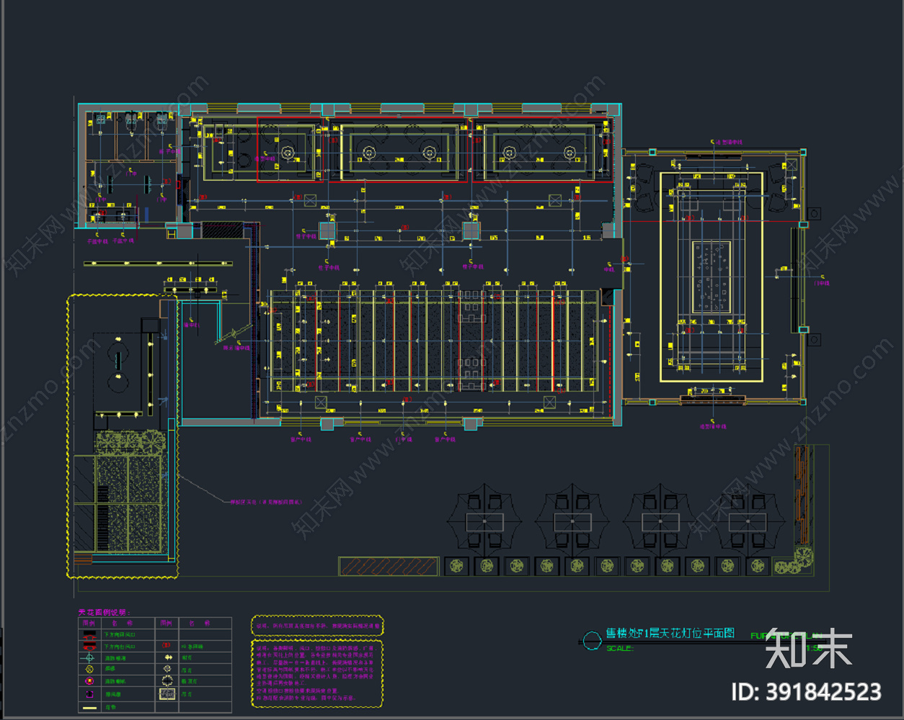This screenshot has height=720, width=904.
Task: Select the ceiling lamp symbol beside 吸顶灯
Action: 167,680
